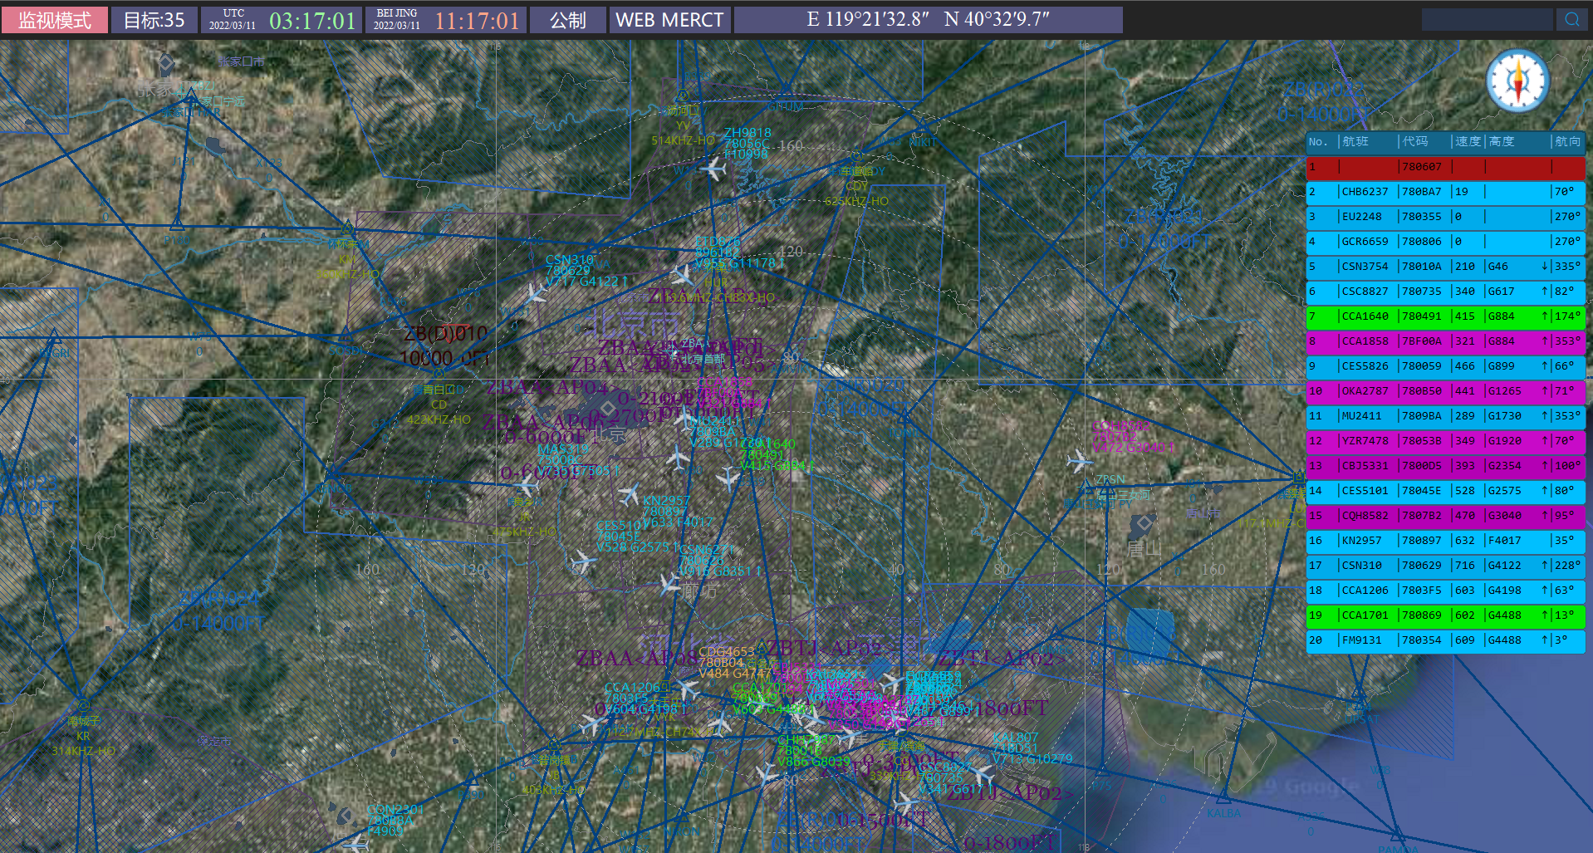Select flight CCA1640 row in table
1593x853 pixels.
click(x=1445, y=316)
